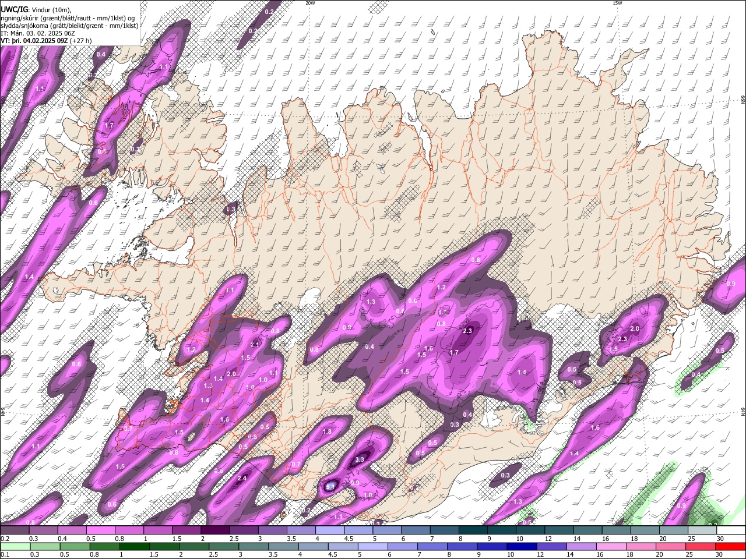This screenshot has width=746, height=559.
Task: Pick the darkest green swatch between 1 and 1.5
Action: (134, 546)
